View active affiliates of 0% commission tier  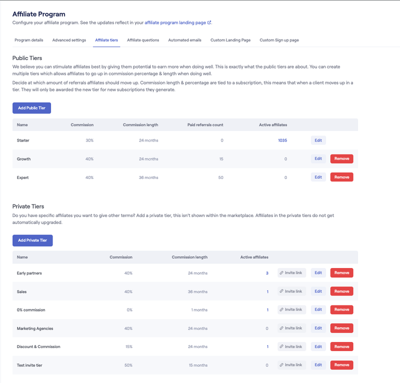(x=267, y=310)
